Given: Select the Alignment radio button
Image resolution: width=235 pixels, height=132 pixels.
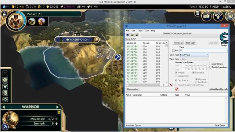Looking at the screenshot, I should (x=196, y=79).
